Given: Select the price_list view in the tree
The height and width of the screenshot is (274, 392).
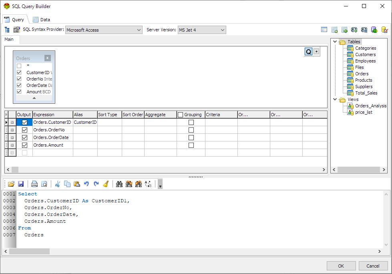Looking at the screenshot, I should [364, 112].
